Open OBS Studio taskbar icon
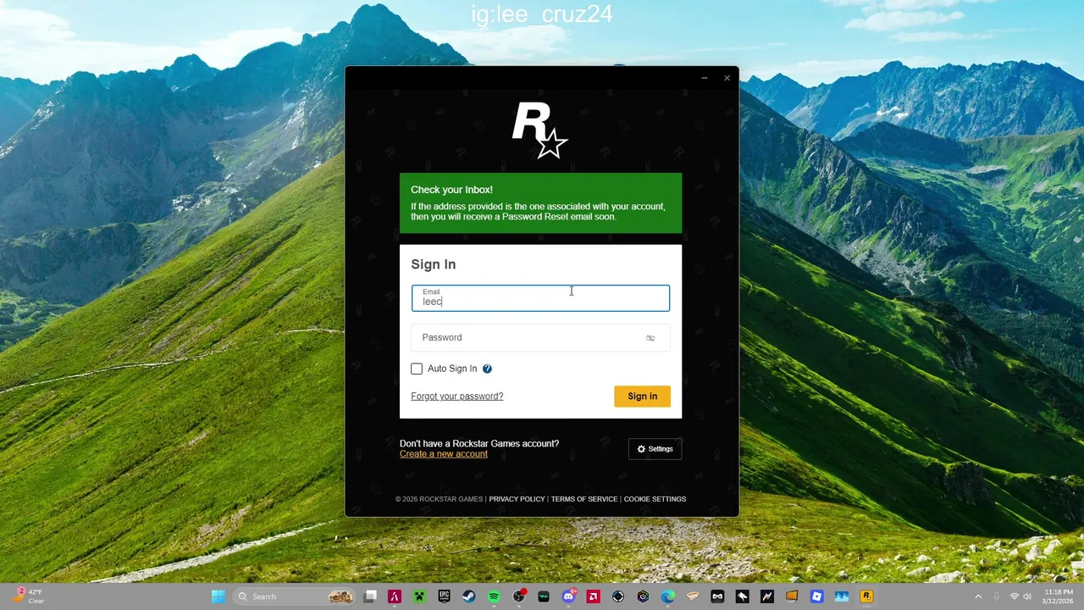Image resolution: width=1084 pixels, height=610 pixels. [519, 596]
